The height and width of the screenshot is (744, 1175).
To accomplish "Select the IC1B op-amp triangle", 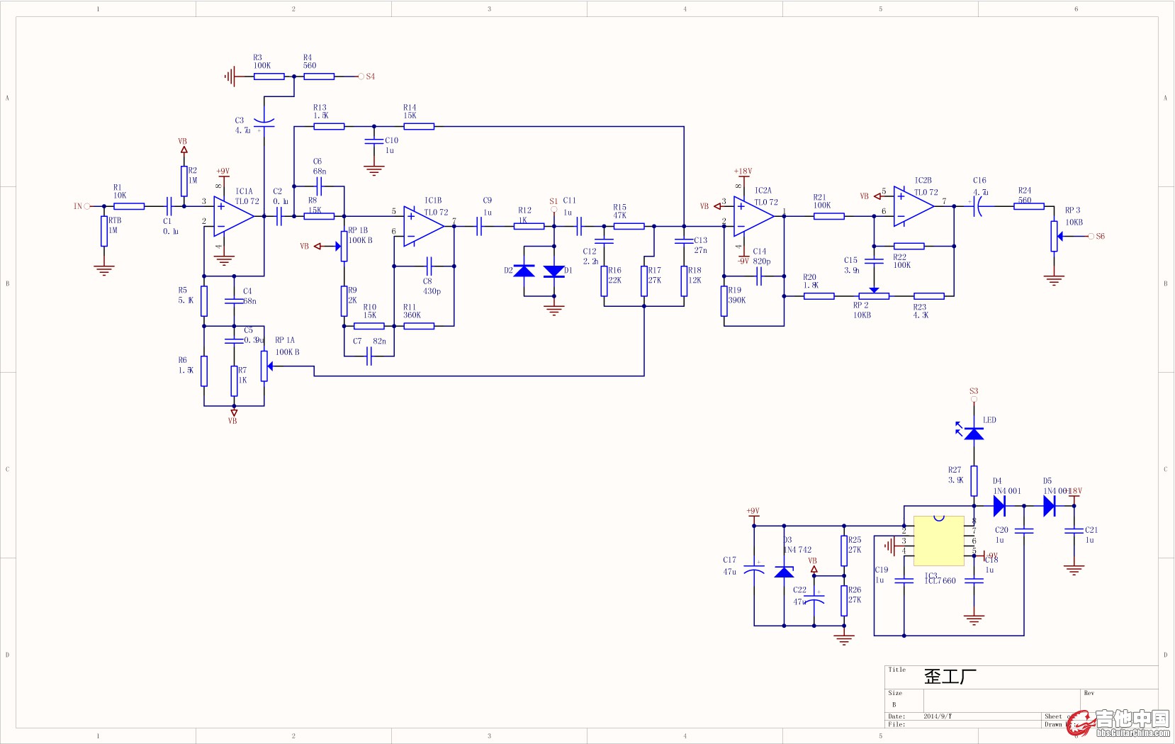I will pos(422,227).
